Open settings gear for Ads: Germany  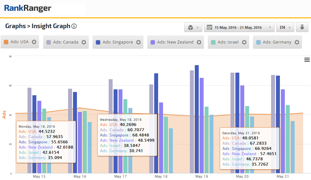[x=297, y=42]
